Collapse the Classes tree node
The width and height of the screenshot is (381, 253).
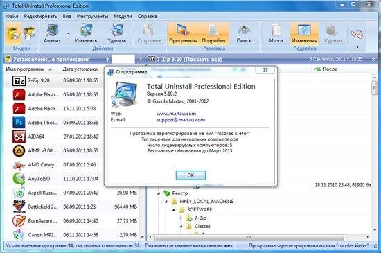181,226
